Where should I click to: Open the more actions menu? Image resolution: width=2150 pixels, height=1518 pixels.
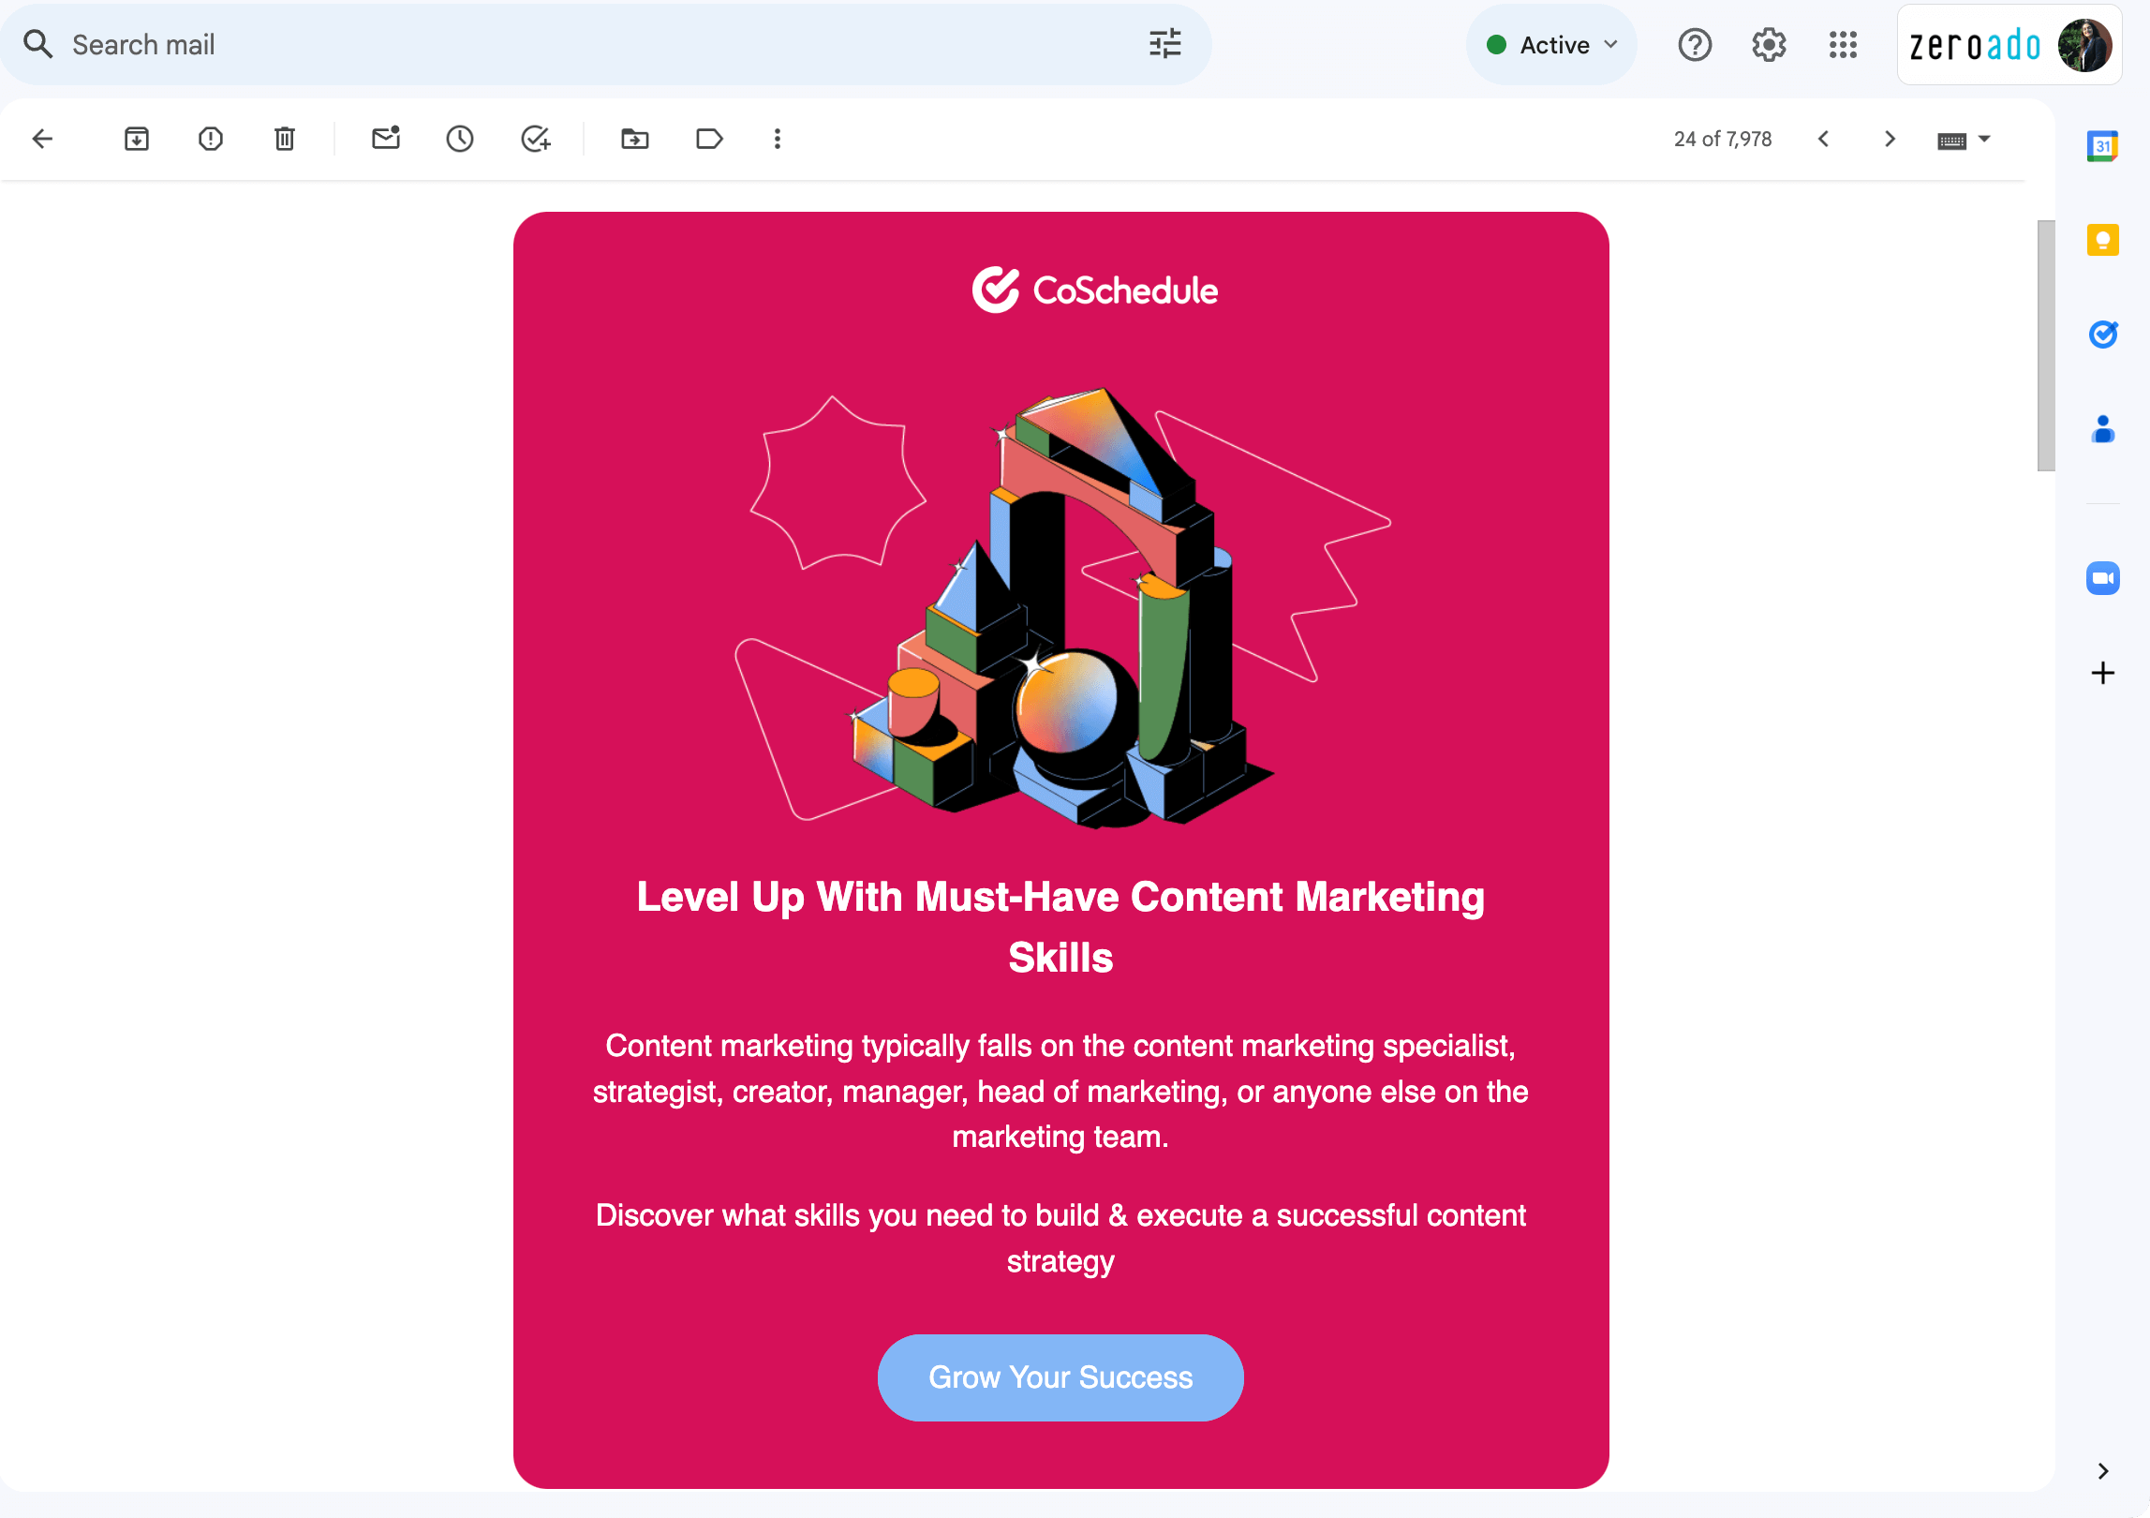click(777, 139)
